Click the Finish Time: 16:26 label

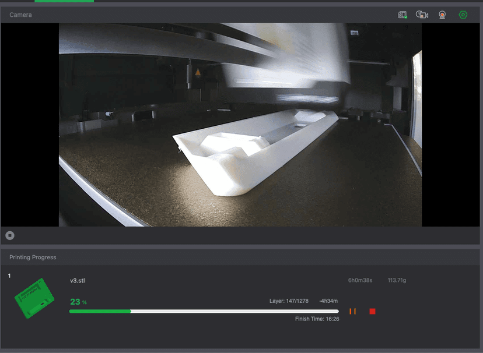point(317,319)
